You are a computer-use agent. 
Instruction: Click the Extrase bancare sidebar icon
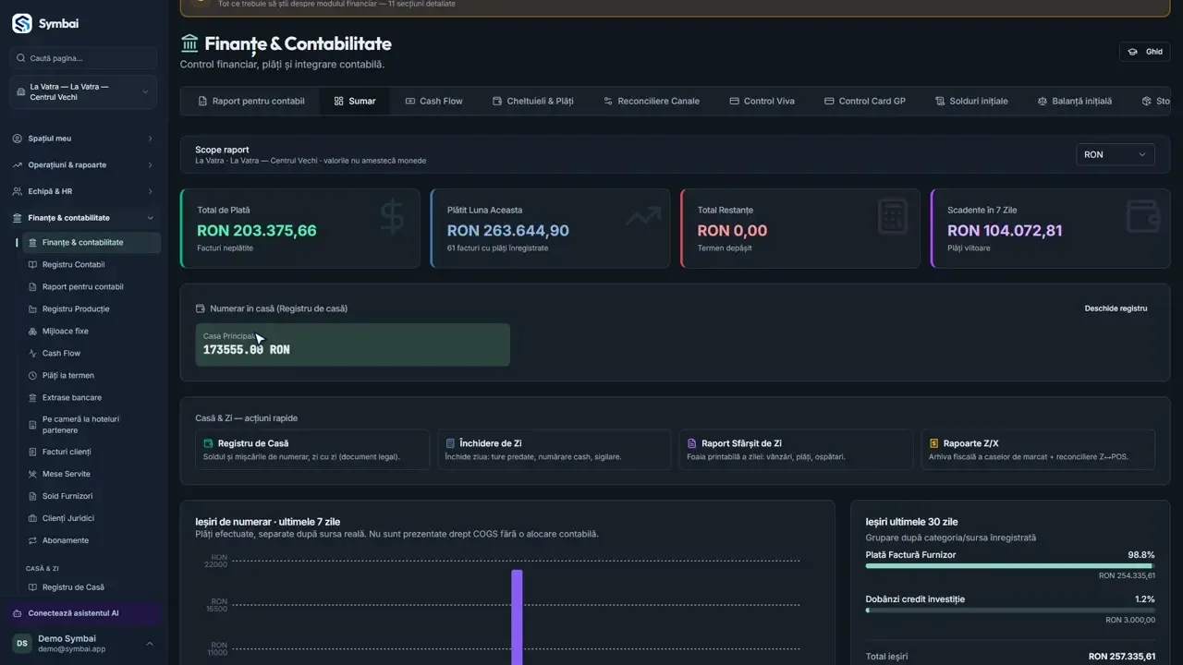click(x=33, y=397)
